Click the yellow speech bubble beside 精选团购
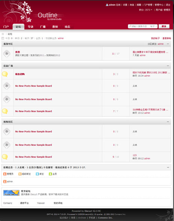This screenshot has height=221, width=174. tap(5, 74)
